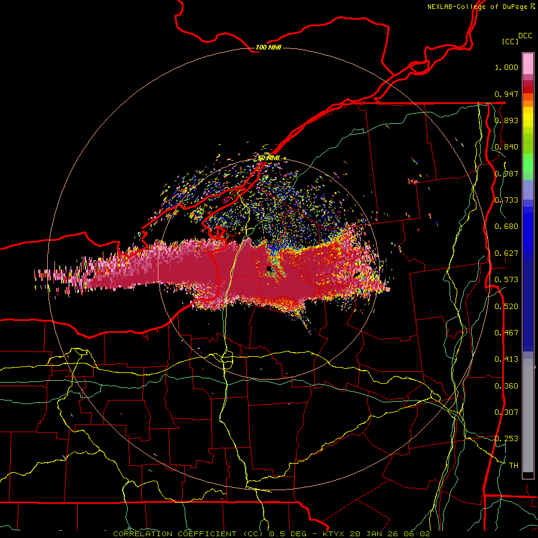The width and height of the screenshot is (538, 538).
Task: Select the 0.627 scale value
Action: coord(506,253)
